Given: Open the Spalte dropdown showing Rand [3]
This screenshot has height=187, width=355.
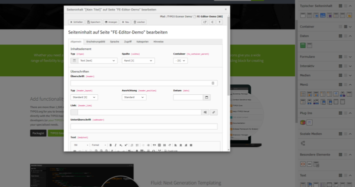Looking at the screenshot, I should (x=138, y=60).
